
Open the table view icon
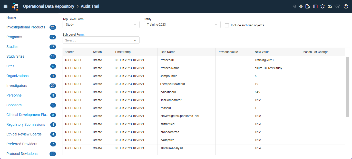pos(315,6)
